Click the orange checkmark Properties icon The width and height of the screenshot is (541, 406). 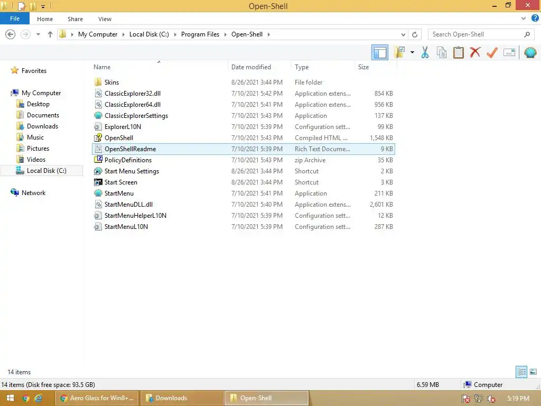tap(492, 52)
